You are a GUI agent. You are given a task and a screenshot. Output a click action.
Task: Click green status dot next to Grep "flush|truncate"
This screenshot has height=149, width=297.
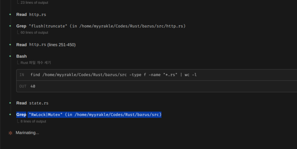tap(10, 26)
